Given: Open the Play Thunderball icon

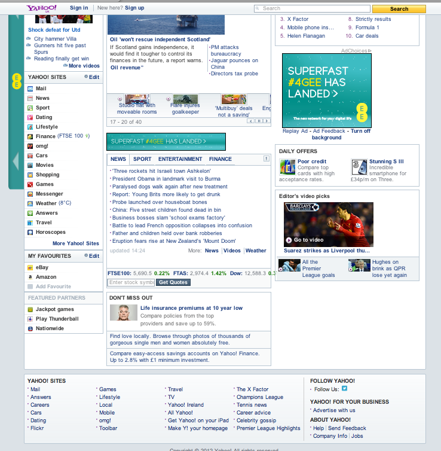Looking at the screenshot, I should click(30, 319).
